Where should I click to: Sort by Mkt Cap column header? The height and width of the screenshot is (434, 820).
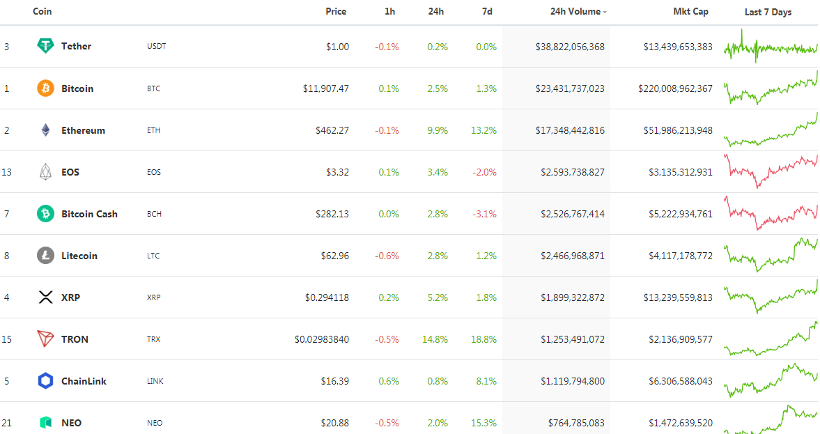pos(690,12)
